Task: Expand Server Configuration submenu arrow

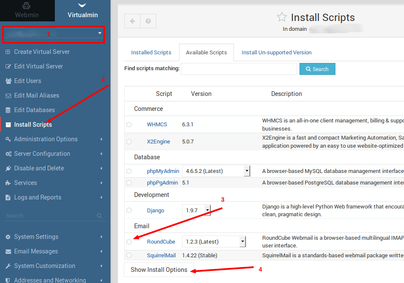Action: tap(101, 154)
